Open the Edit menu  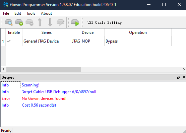point(18,13)
